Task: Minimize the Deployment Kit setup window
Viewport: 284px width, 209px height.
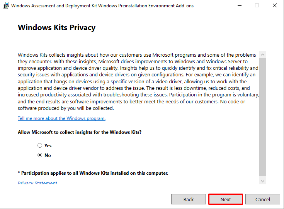Action: [240, 6]
